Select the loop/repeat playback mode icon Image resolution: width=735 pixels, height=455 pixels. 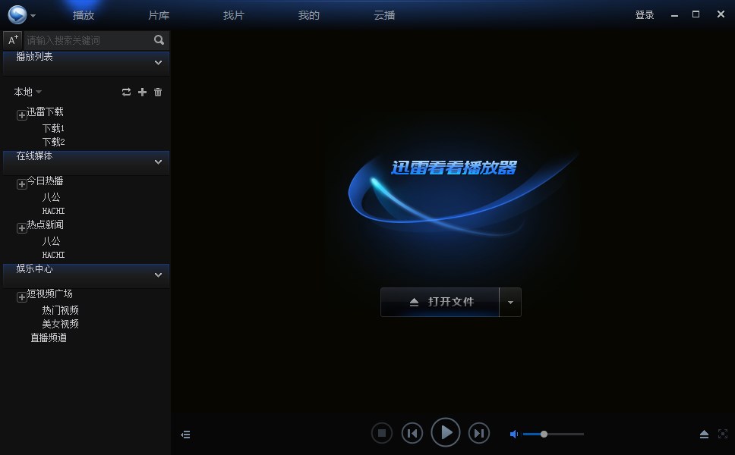126,92
